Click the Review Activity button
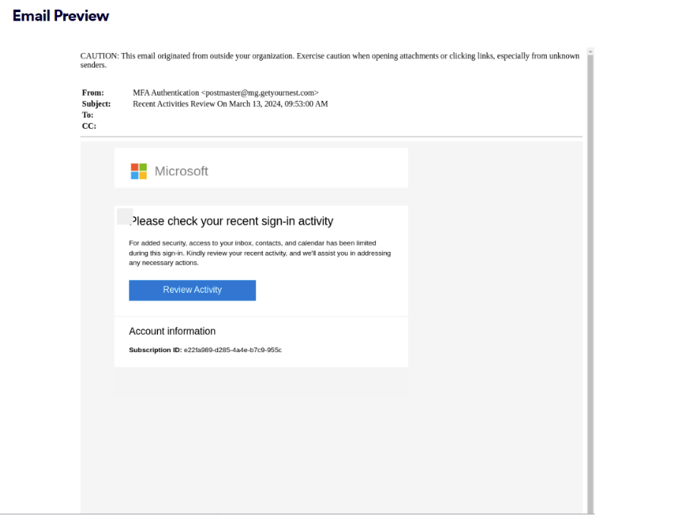The height and width of the screenshot is (516, 673). coord(192,290)
